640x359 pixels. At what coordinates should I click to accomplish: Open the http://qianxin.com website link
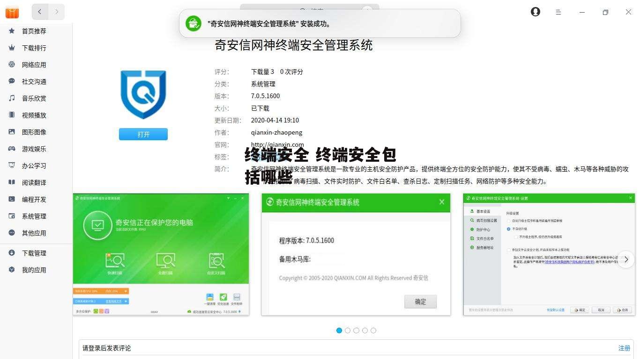(277, 144)
